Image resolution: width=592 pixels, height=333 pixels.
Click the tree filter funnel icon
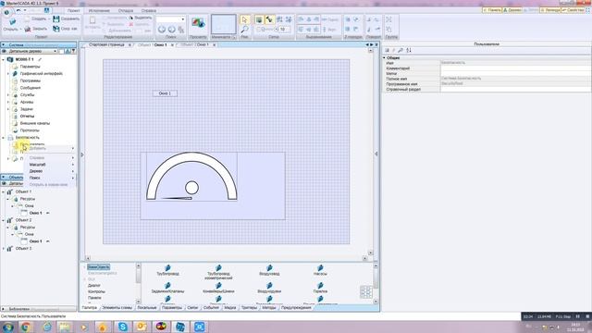pyautogui.click(x=74, y=51)
